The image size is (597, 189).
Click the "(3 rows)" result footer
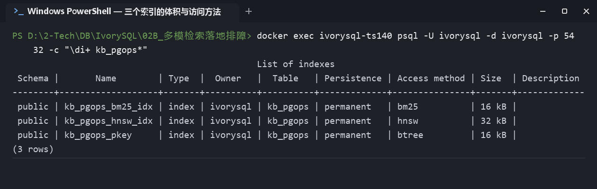pos(33,149)
